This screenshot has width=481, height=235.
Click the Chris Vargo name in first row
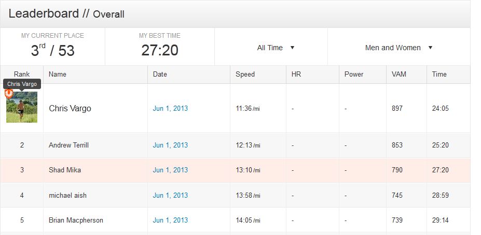click(x=70, y=108)
